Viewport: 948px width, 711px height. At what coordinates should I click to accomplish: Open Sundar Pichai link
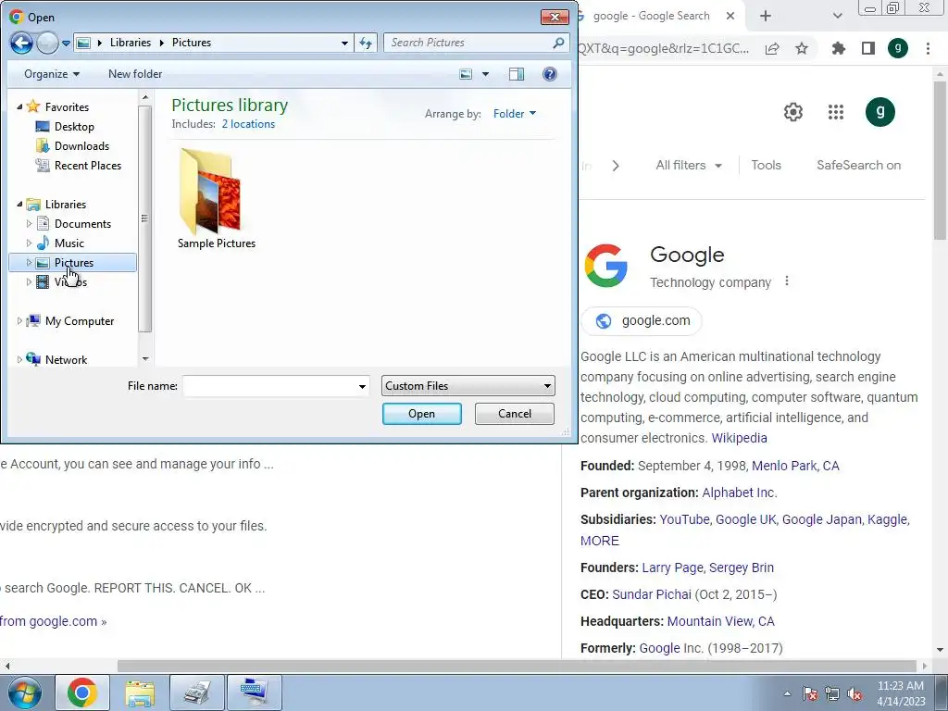pos(651,595)
